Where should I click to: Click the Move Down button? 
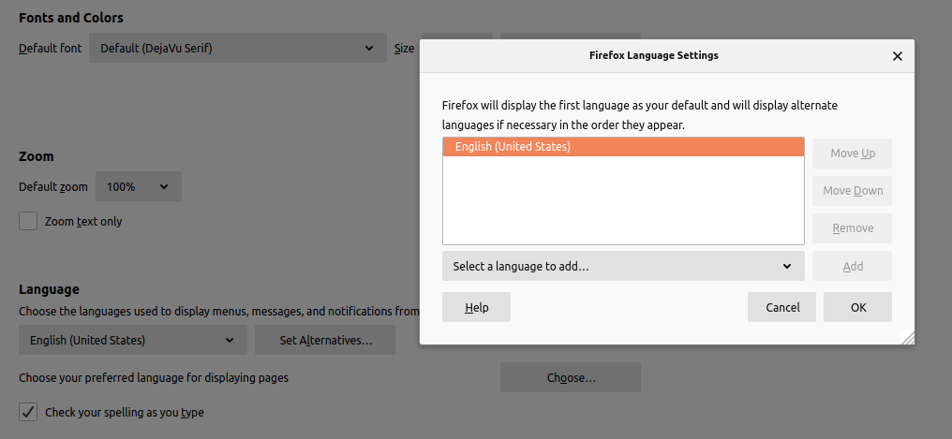tap(853, 191)
